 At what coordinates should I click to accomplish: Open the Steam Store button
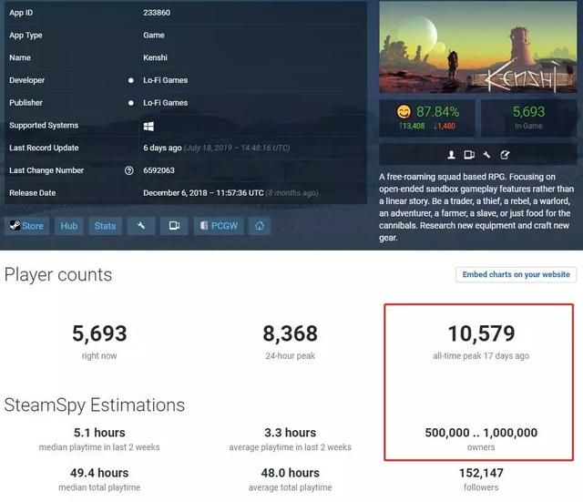click(x=26, y=226)
